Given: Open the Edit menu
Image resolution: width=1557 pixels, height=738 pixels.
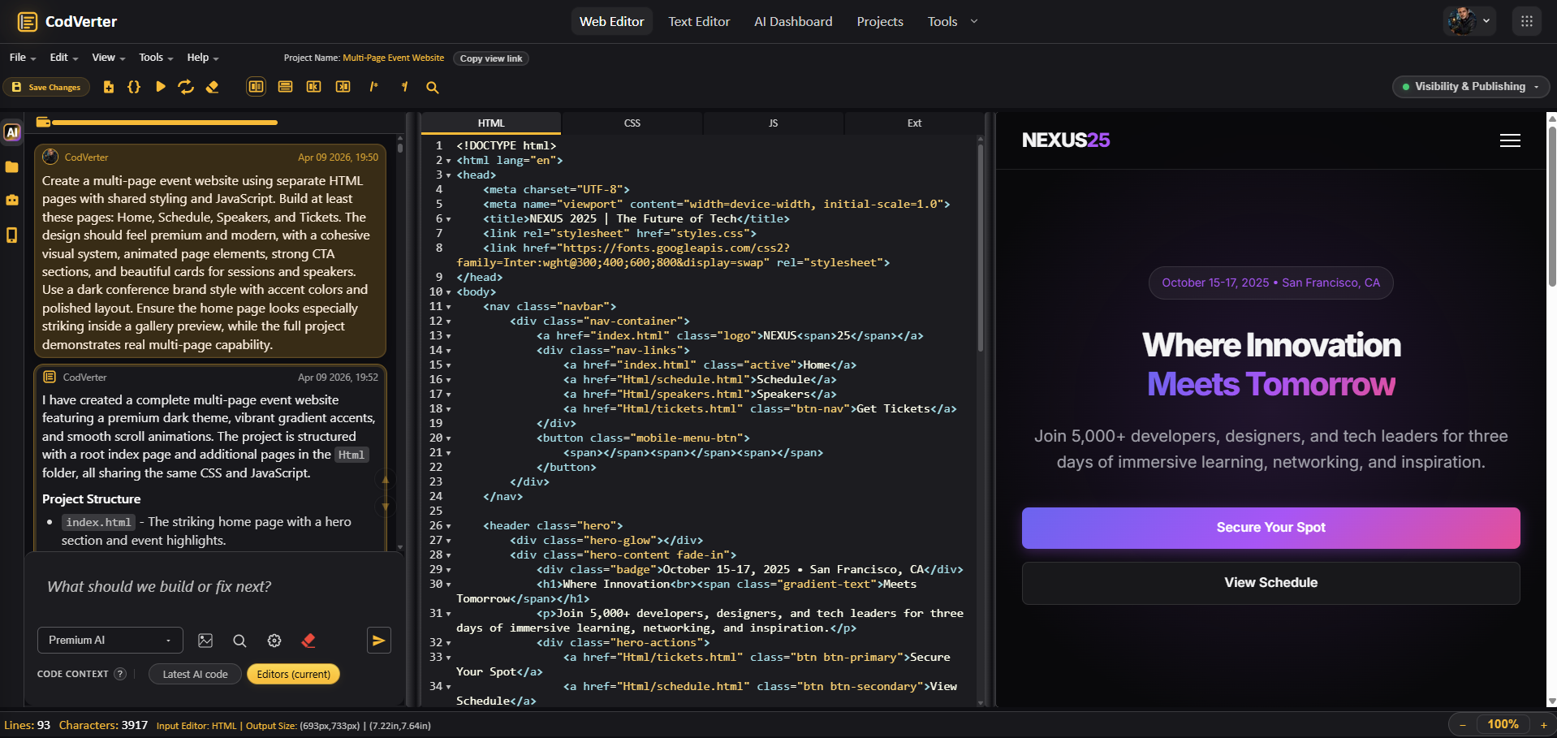Looking at the screenshot, I should (64, 58).
